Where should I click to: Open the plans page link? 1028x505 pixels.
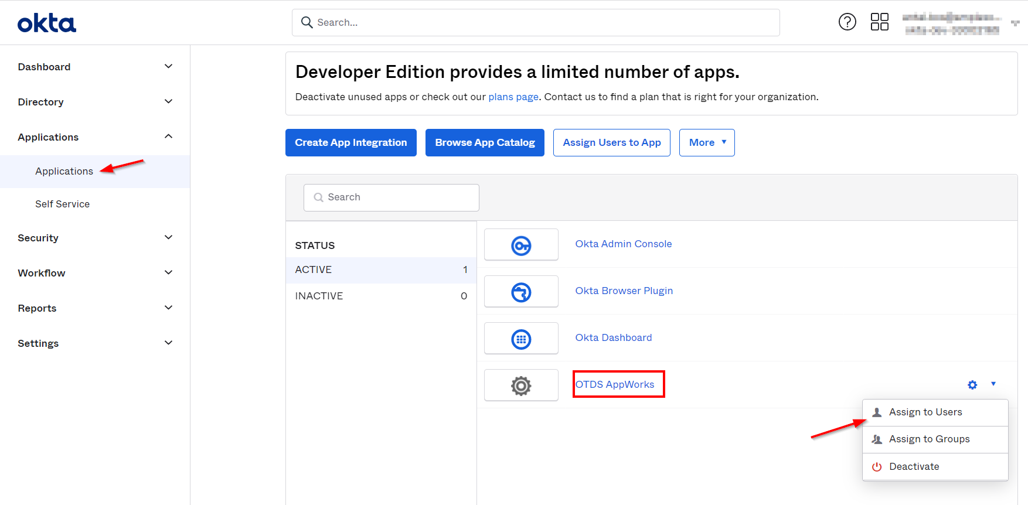[513, 97]
